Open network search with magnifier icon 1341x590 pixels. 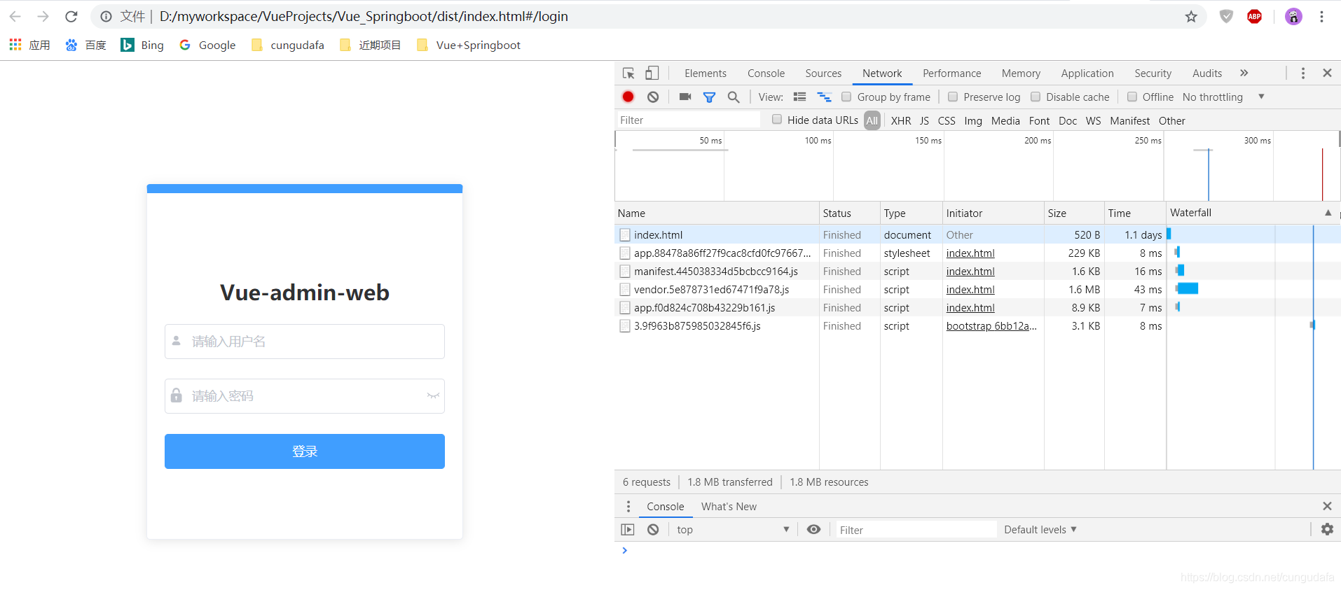click(734, 97)
